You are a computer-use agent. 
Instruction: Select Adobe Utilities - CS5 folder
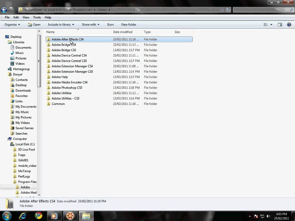pyautogui.click(x=65, y=99)
